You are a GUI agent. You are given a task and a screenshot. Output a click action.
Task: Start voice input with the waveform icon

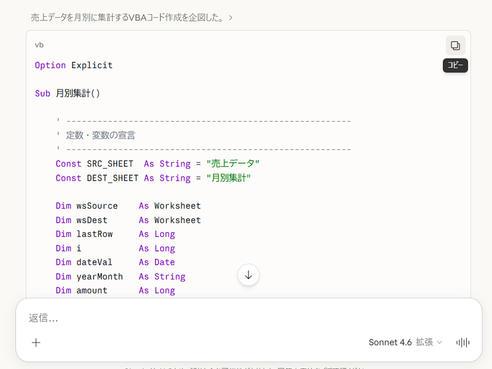click(462, 343)
